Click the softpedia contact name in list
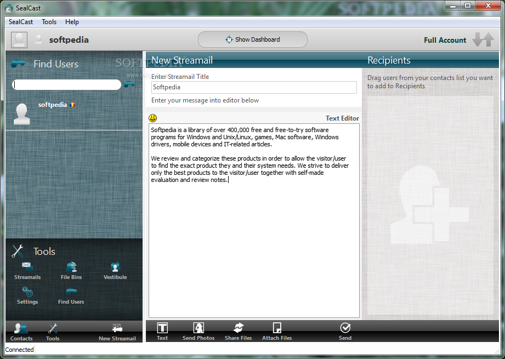Viewport: 505px width, 359px height. point(53,105)
